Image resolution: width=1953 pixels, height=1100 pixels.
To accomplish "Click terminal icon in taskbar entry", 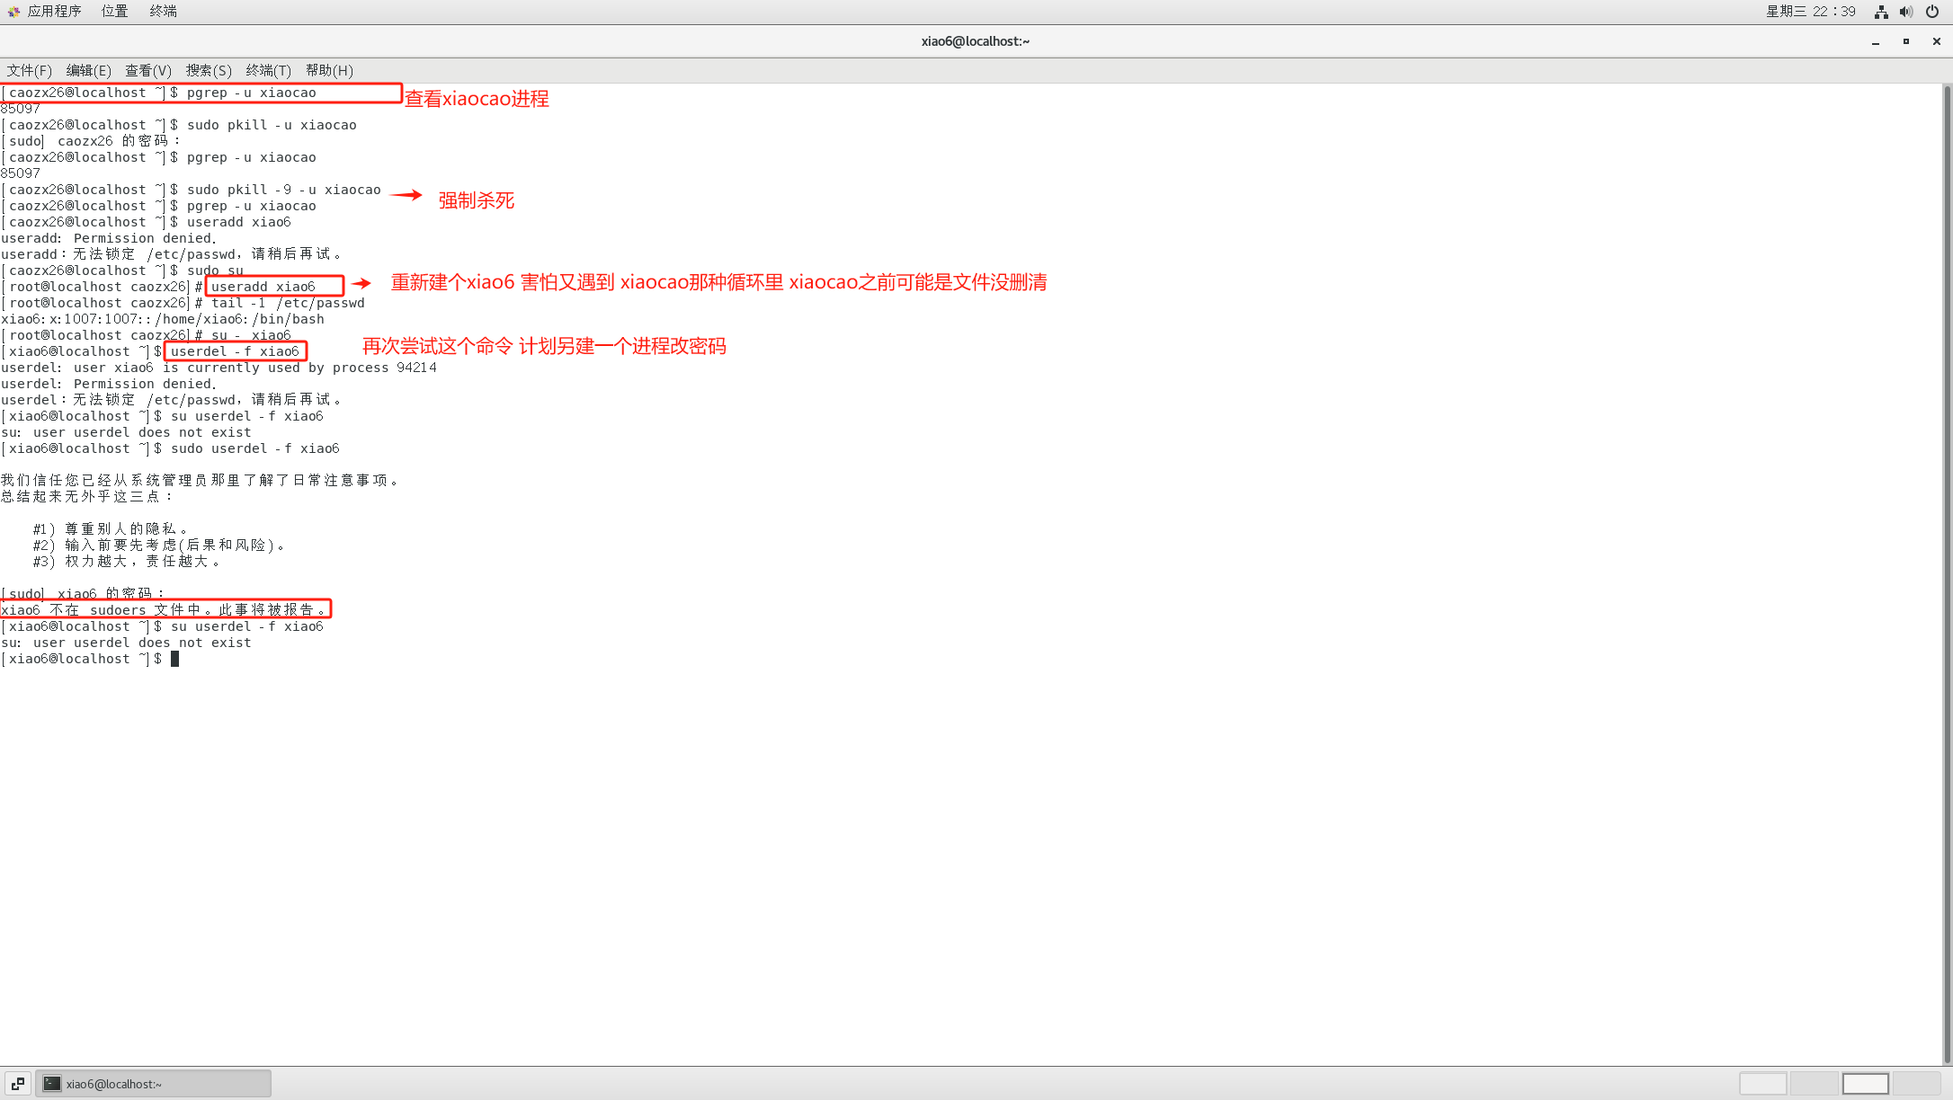I will click(x=52, y=1083).
